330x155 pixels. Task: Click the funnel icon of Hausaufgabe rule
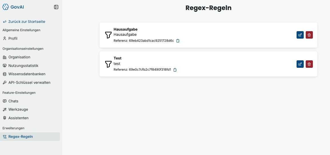[x=108, y=35]
